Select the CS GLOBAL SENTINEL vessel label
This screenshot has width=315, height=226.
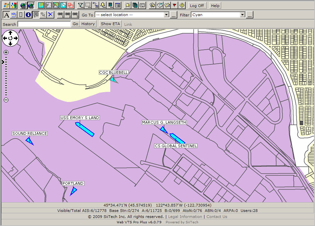176,146
